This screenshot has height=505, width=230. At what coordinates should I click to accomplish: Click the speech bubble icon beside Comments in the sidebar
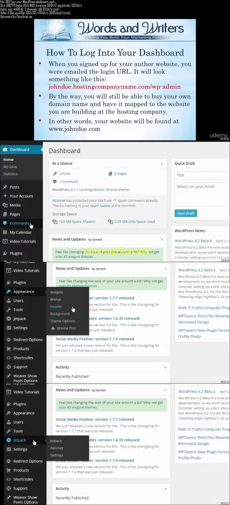tap(5, 223)
